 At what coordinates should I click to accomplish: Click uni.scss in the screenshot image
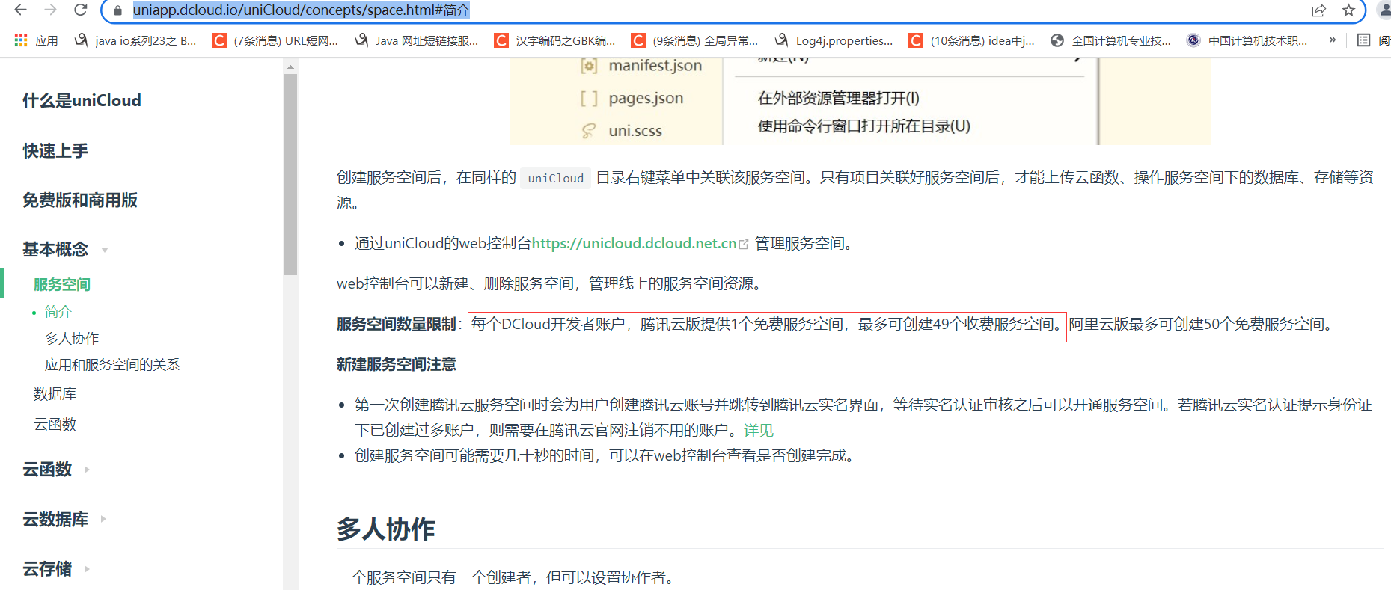click(635, 131)
